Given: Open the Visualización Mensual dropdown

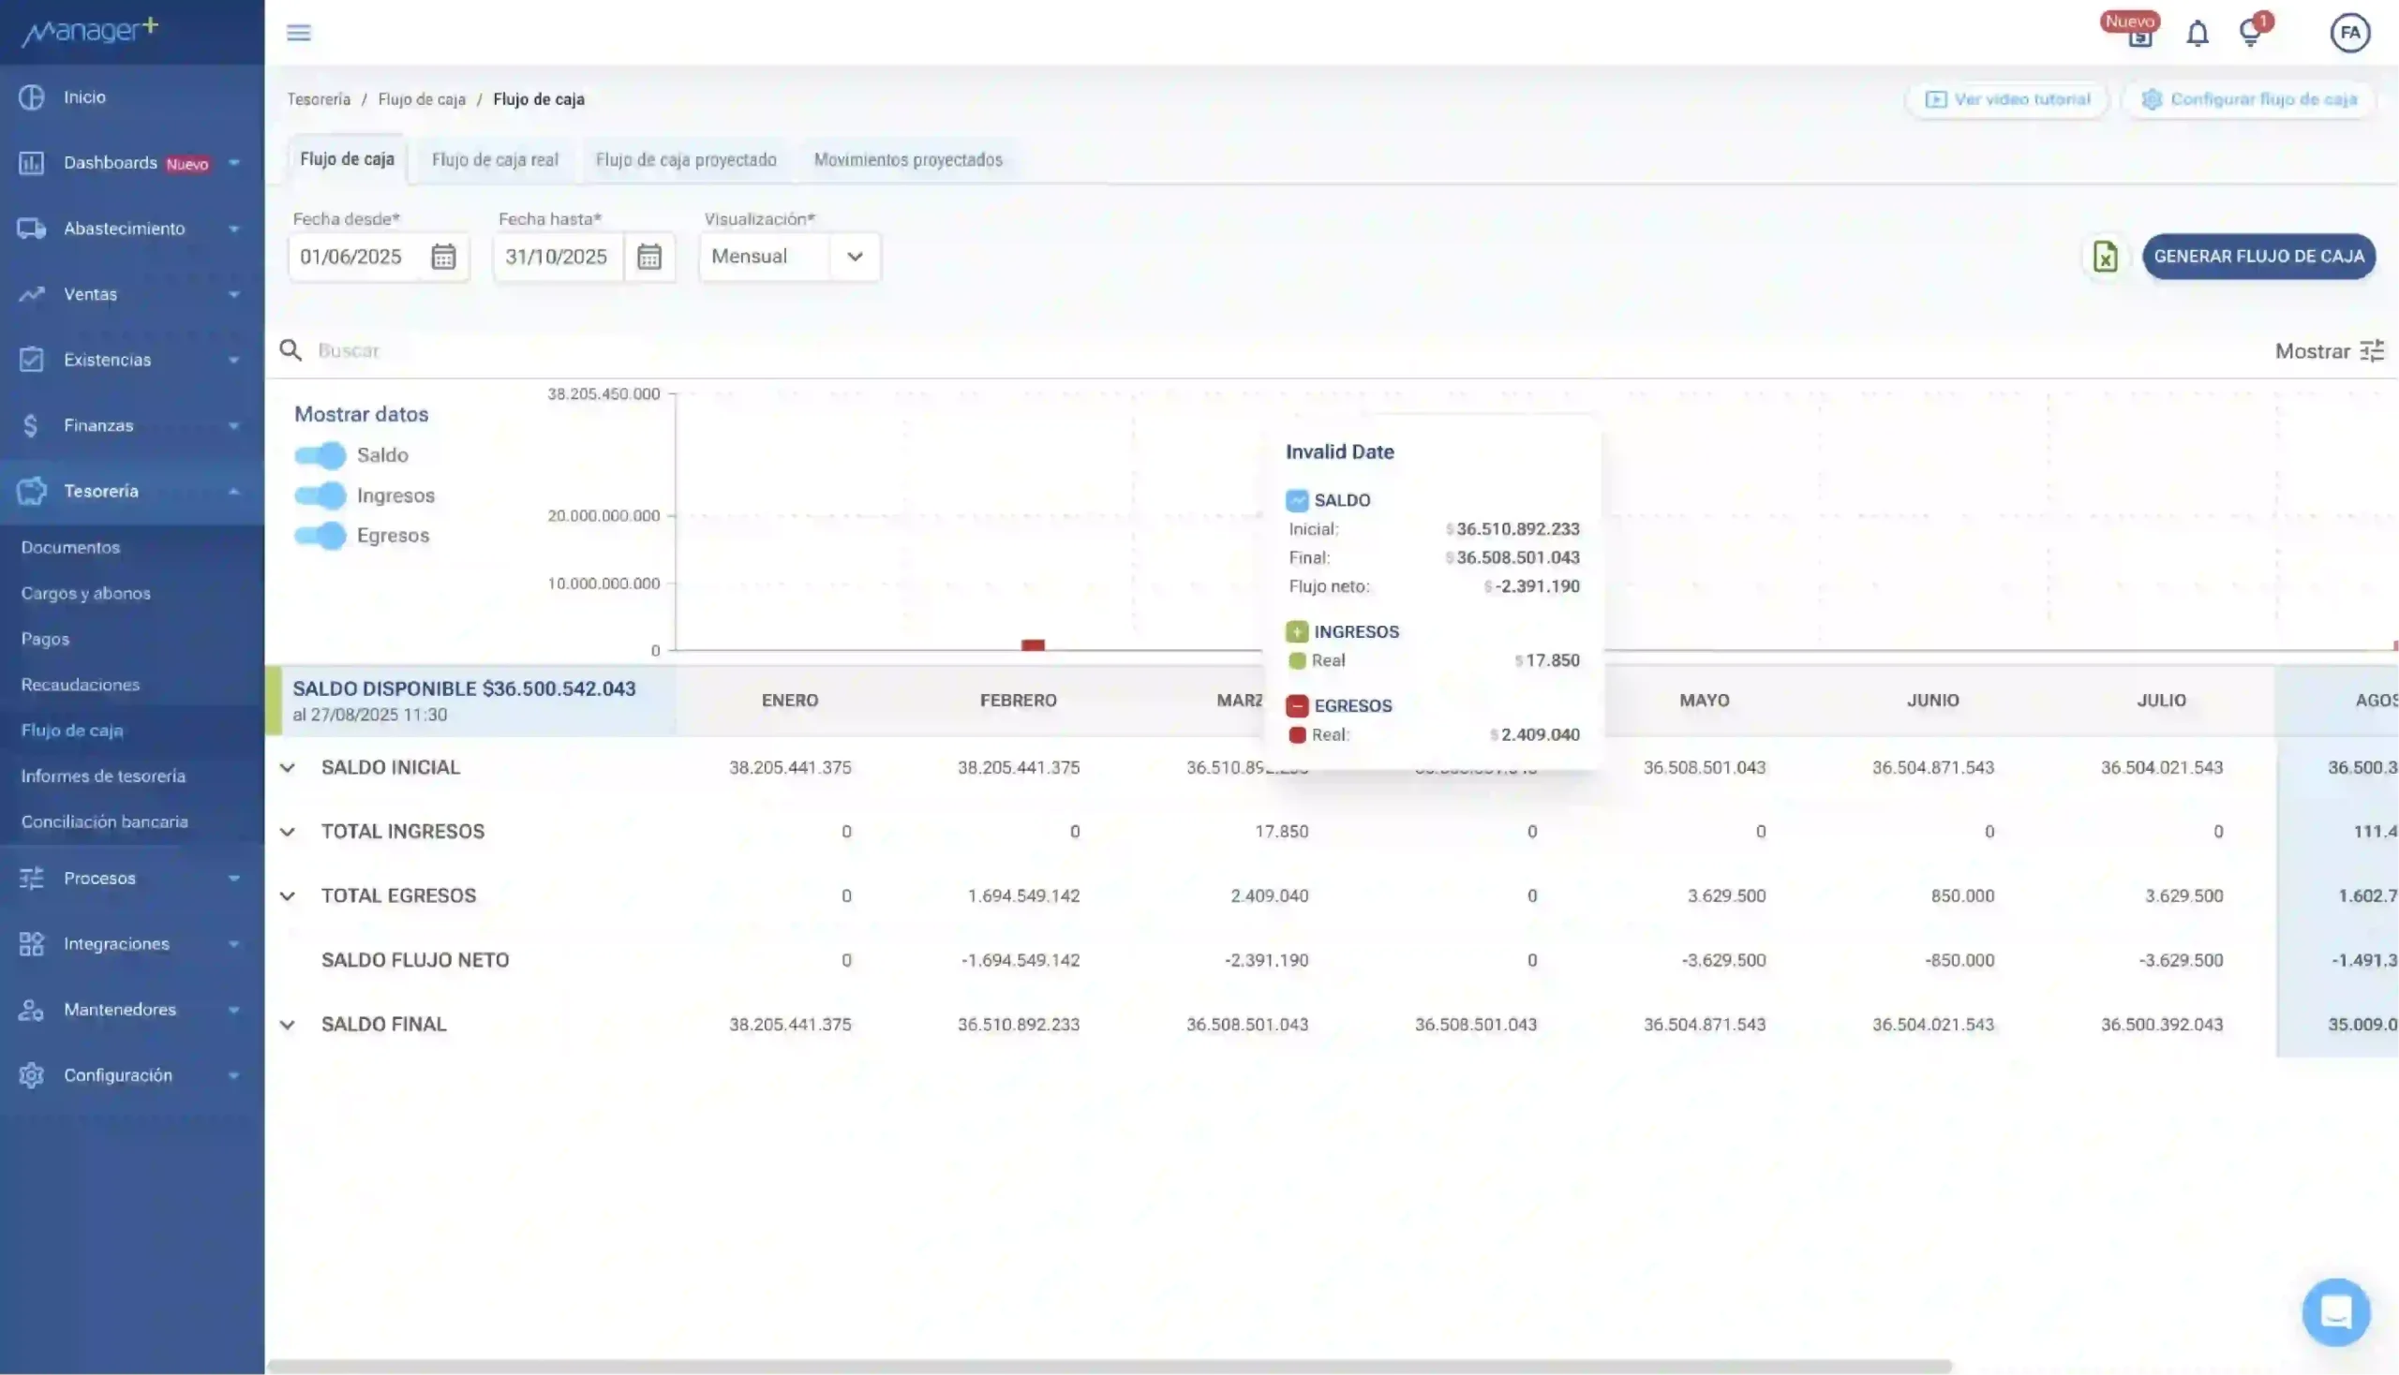Looking at the screenshot, I should click(x=789, y=257).
